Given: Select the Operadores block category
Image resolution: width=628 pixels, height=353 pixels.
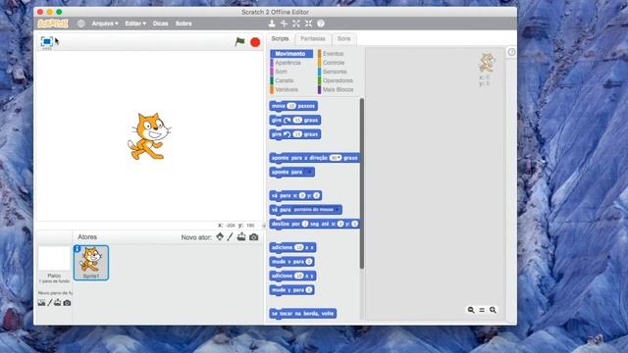Looking at the screenshot, I should coord(338,80).
